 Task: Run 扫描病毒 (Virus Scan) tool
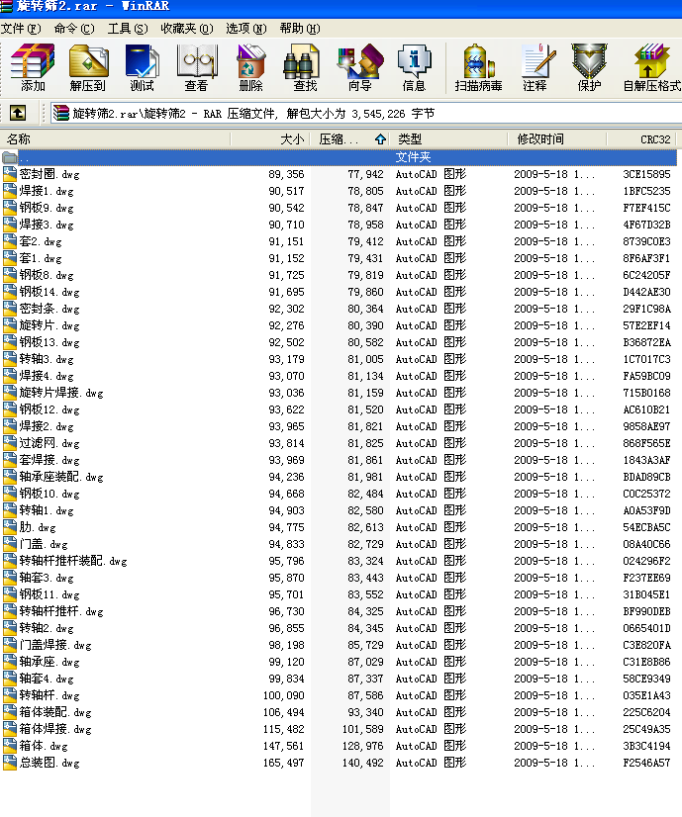pos(478,67)
